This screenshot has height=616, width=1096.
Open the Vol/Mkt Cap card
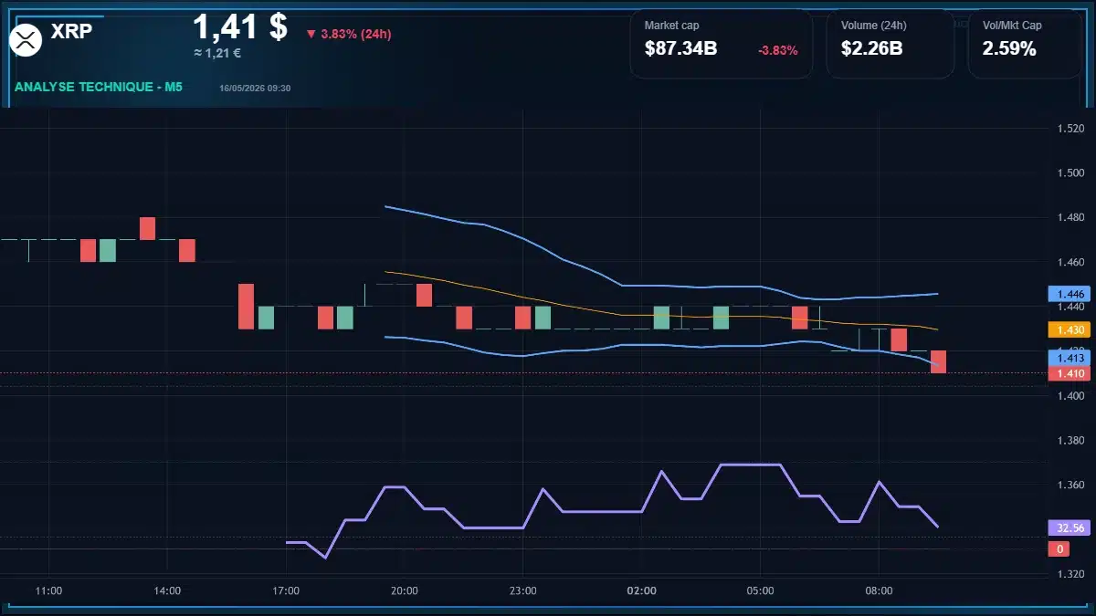pyautogui.click(x=1026, y=44)
